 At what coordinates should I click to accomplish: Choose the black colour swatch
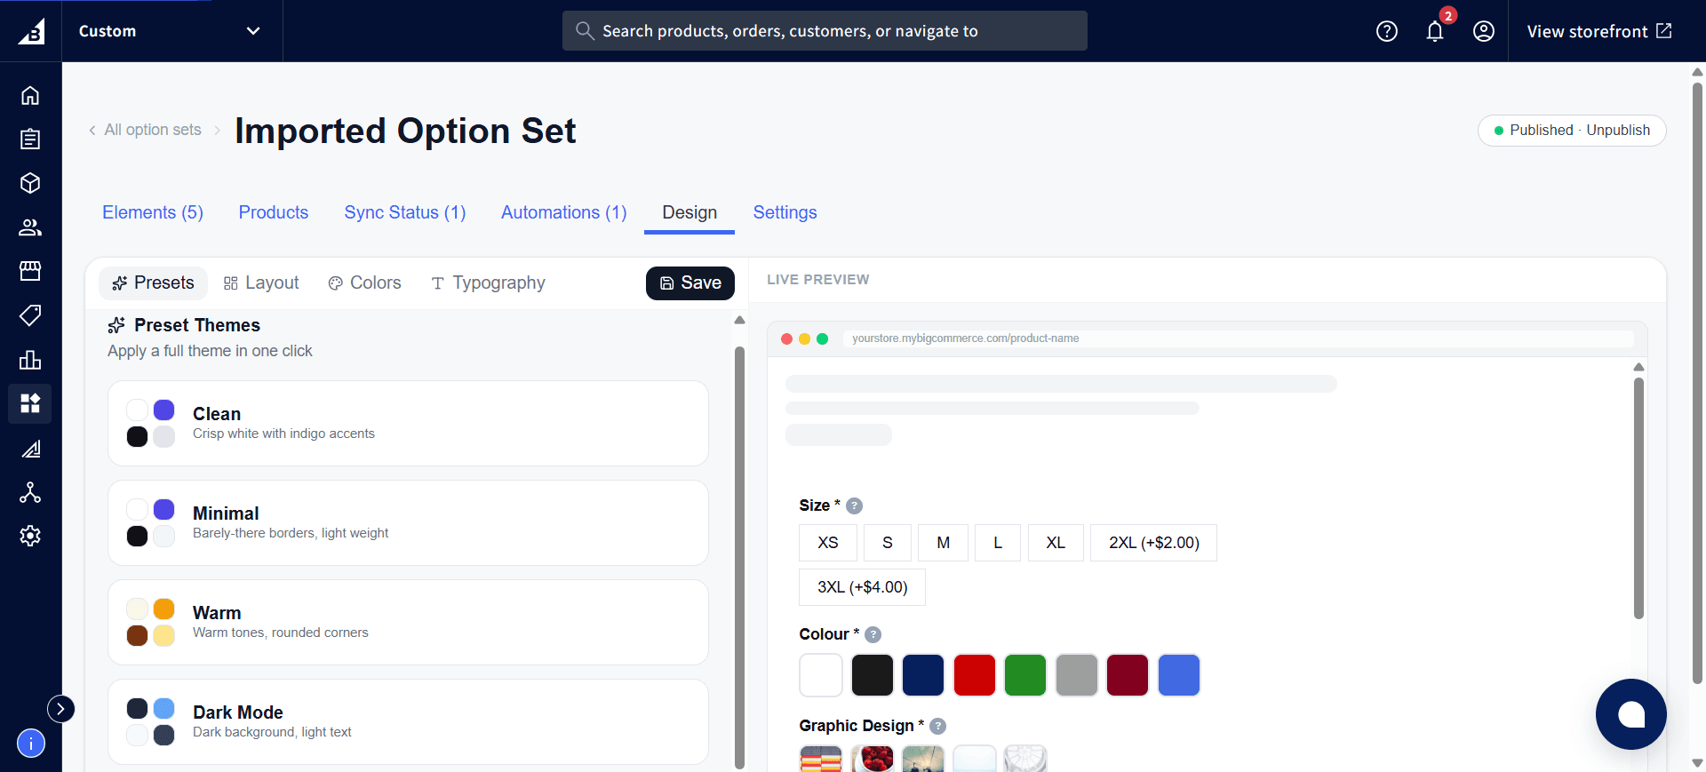point(873,675)
